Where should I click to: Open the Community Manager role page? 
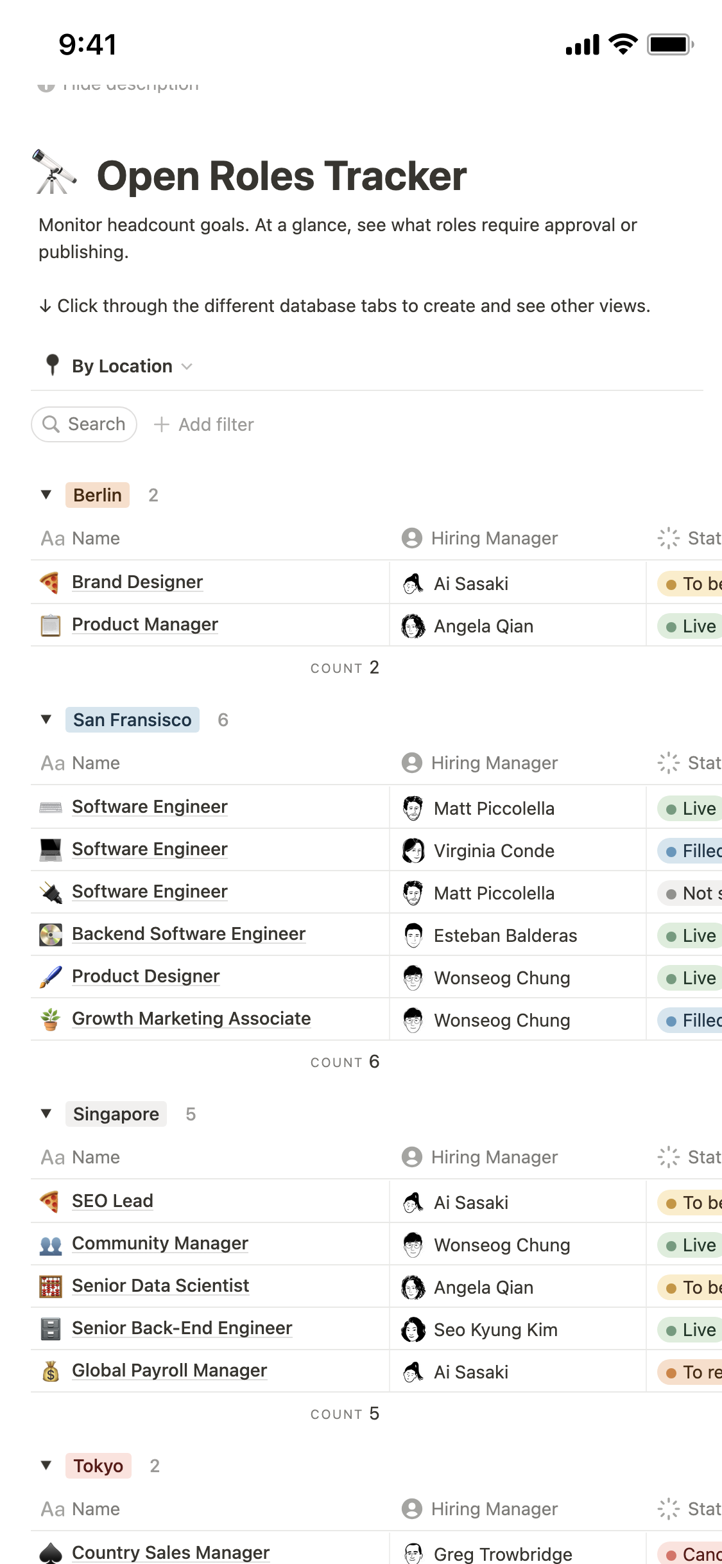click(x=160, y=1243)
